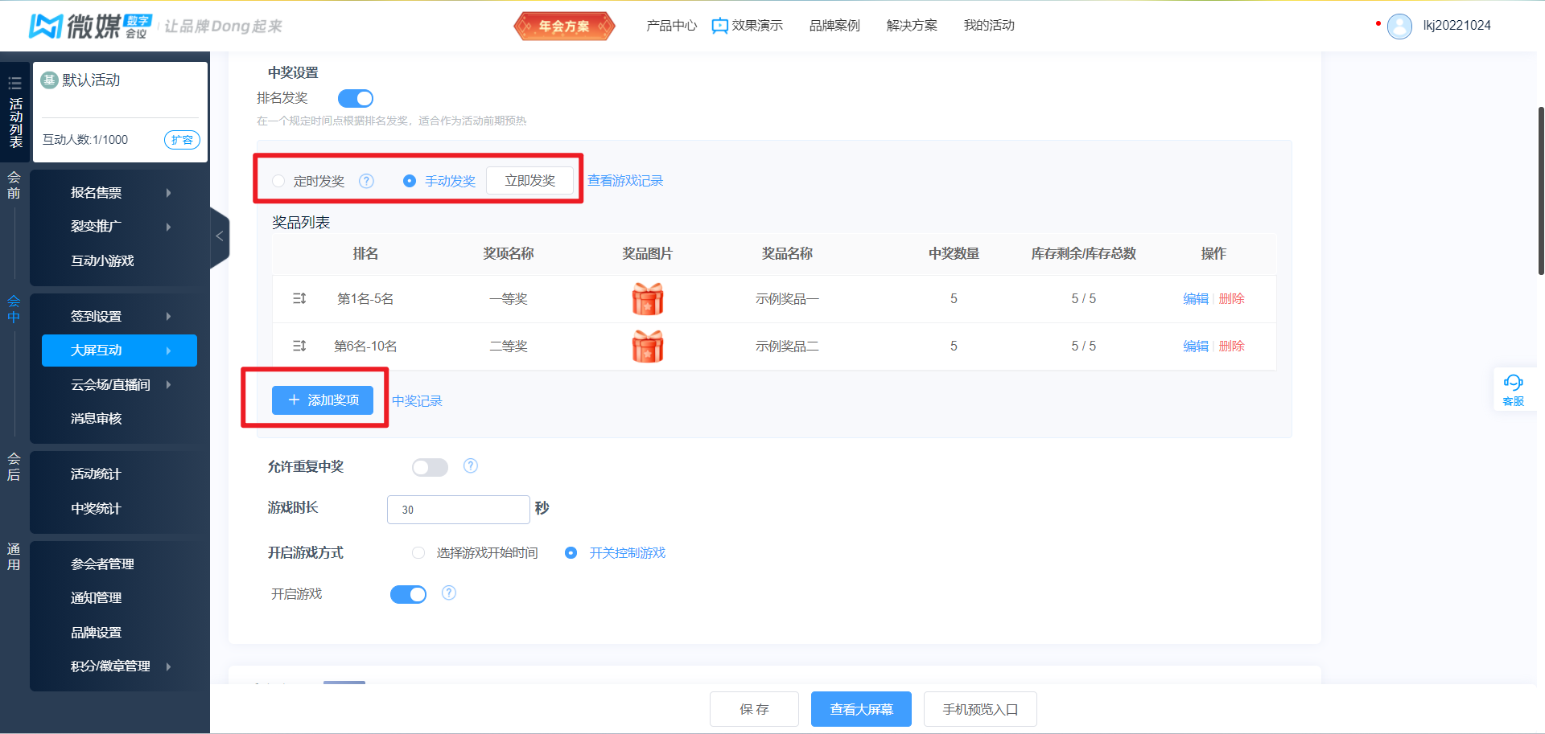Click the 立即发奖 button
Image resolution: width=1545 pixels, height=734 pixels.
coord(529,181)
